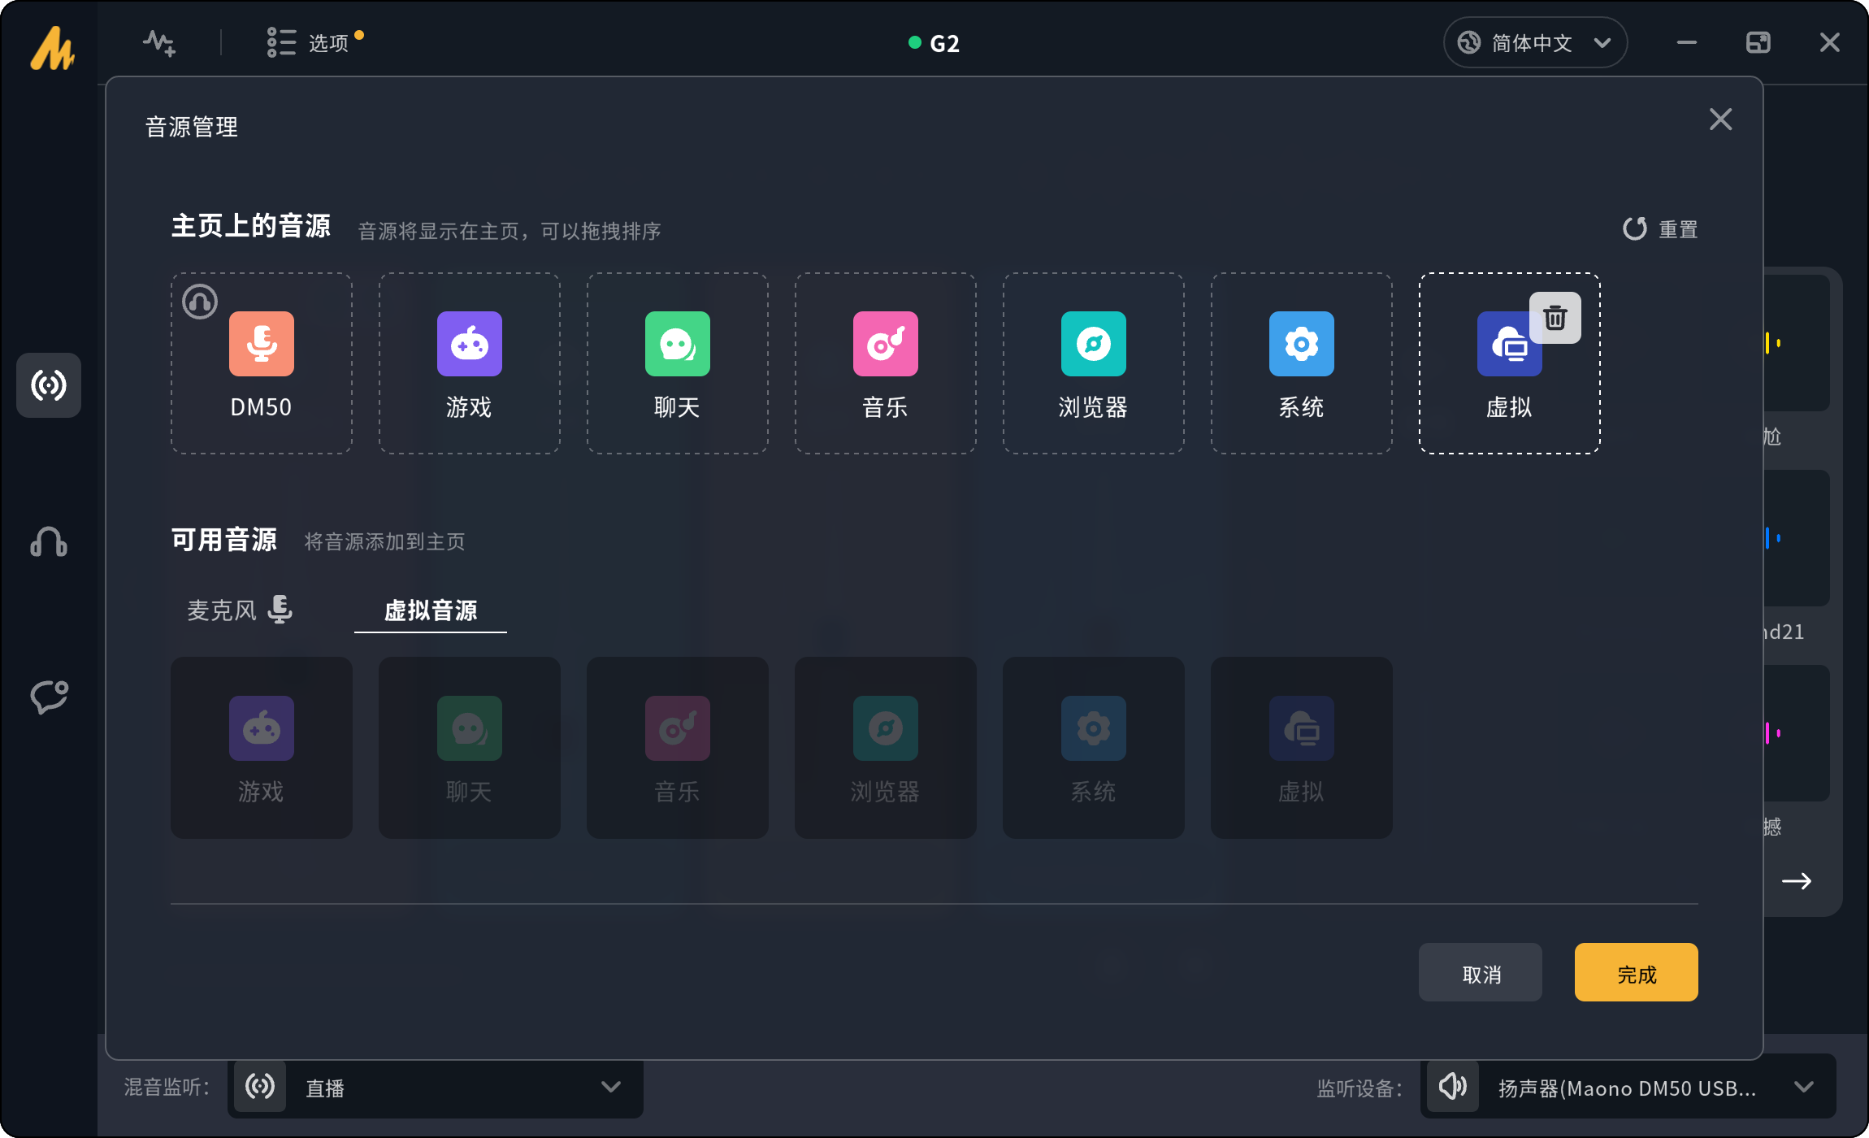Click the DM50 microphone source icon
The image size is (1869, 1138).
(x=261, y=344)
